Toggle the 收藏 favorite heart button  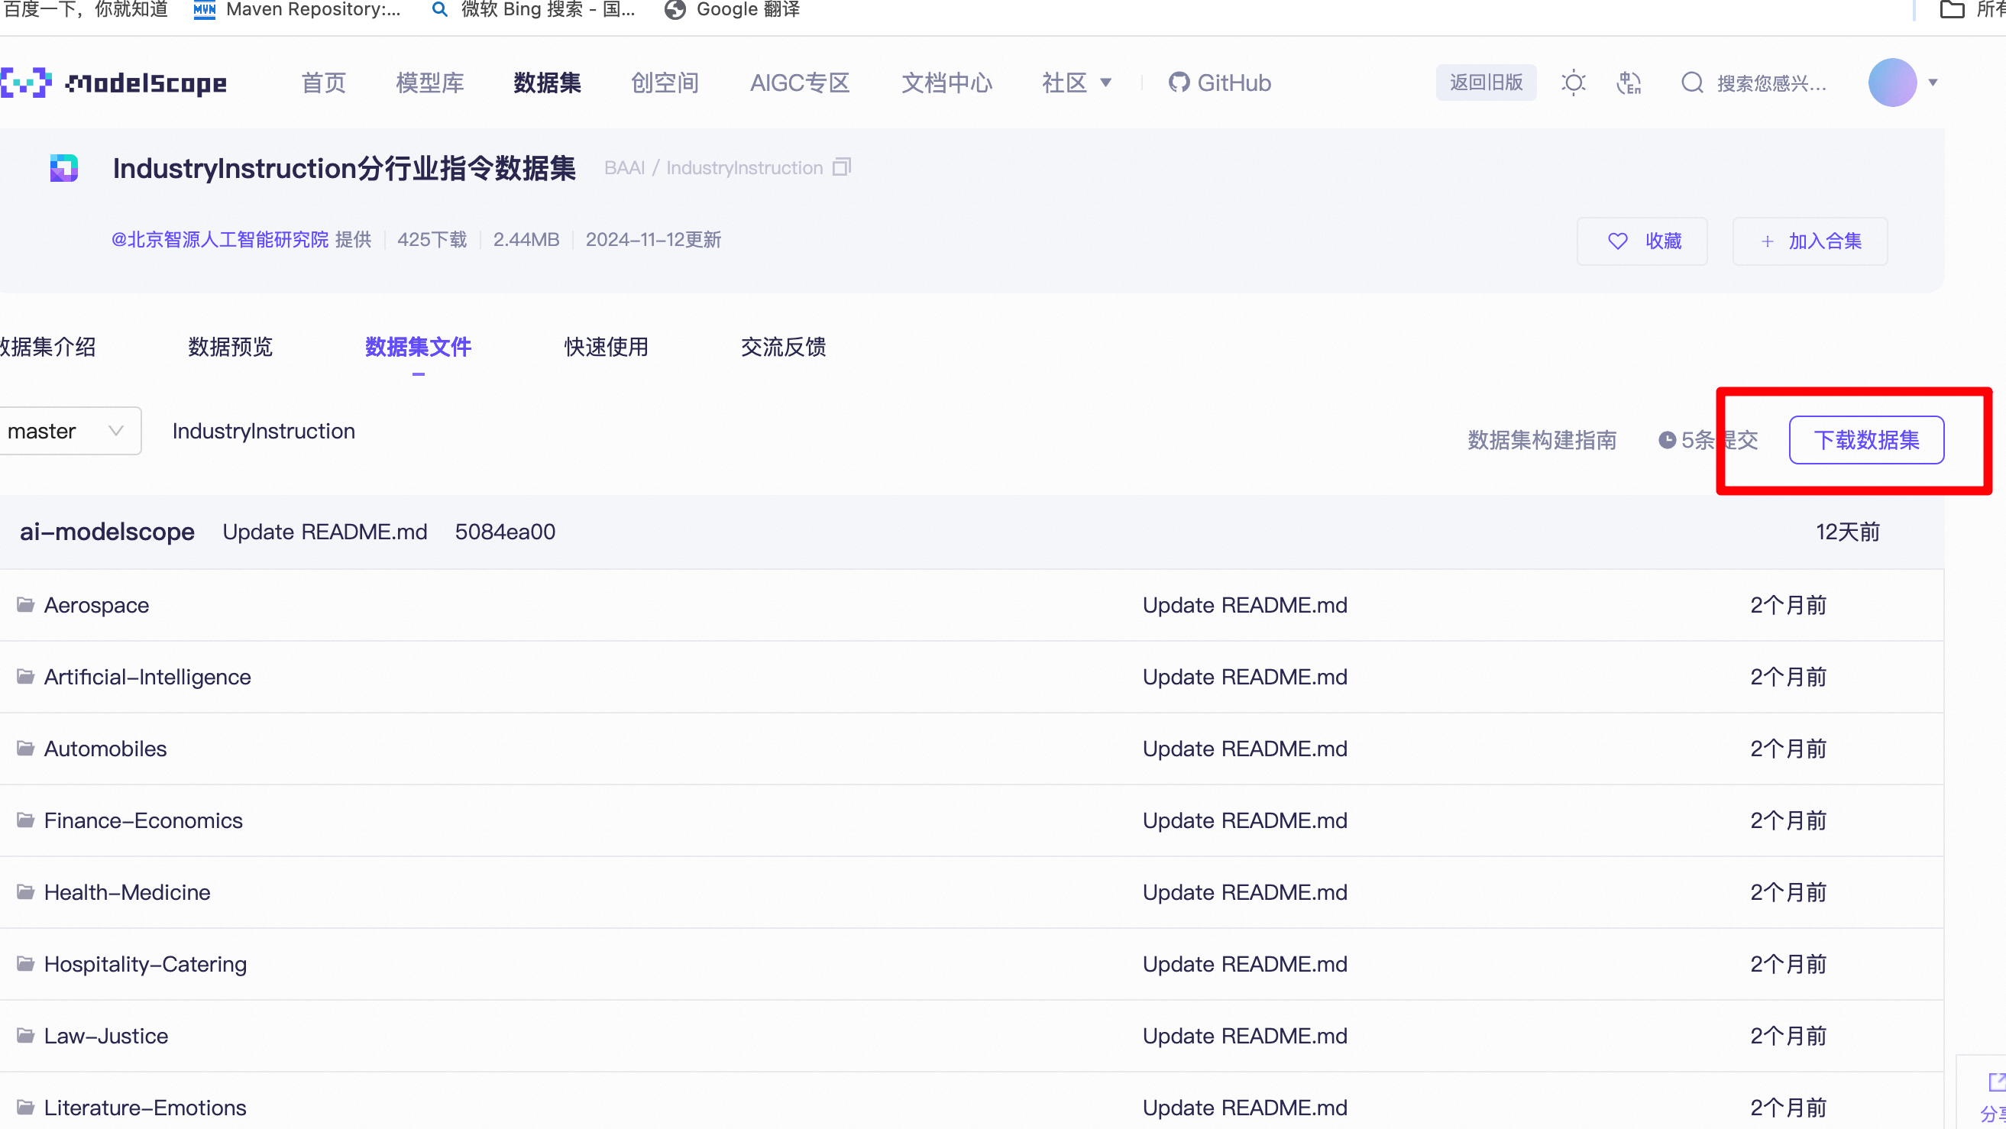tap(1642, 241)
